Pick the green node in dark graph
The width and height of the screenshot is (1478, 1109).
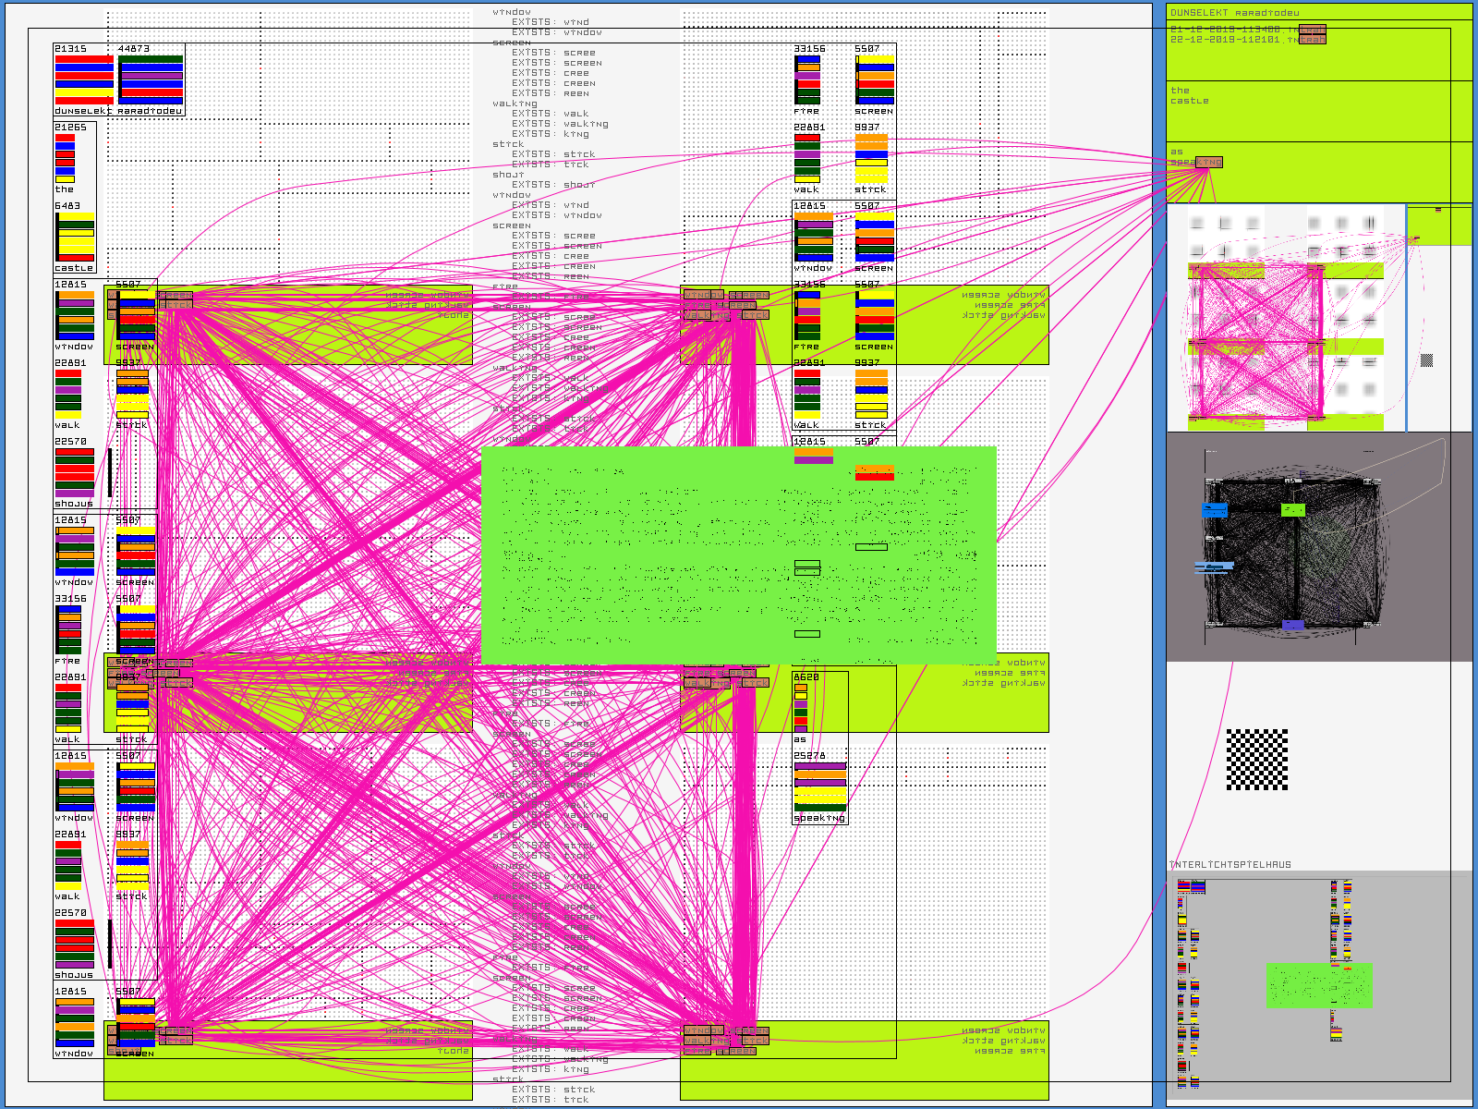(x=1293, y=510)
